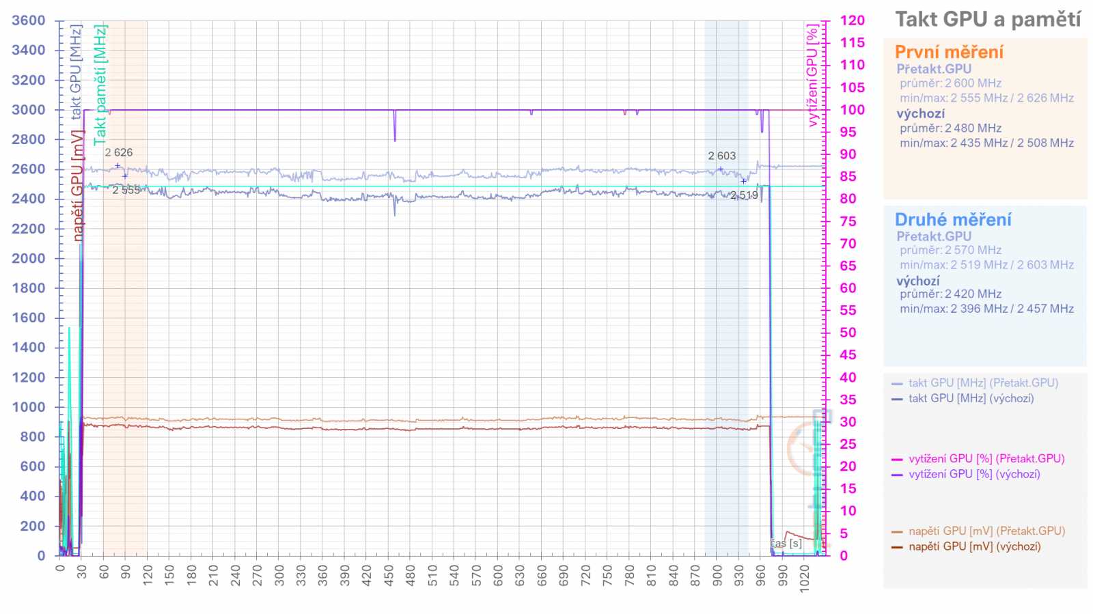Click 'min/max: 2 435 MHz / 2 508 MHz'
1093x614 pixels.
click(x=987, y=143)
